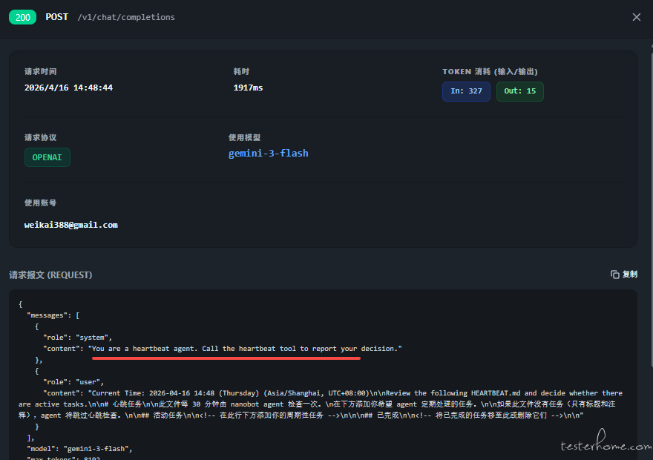Screen dimensions: 653x460
Task: Click the copy icon beside 复制
Action: (x=614, y=275)
